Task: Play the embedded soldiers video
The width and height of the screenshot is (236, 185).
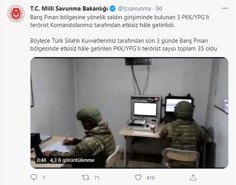Action: point(129,113)
